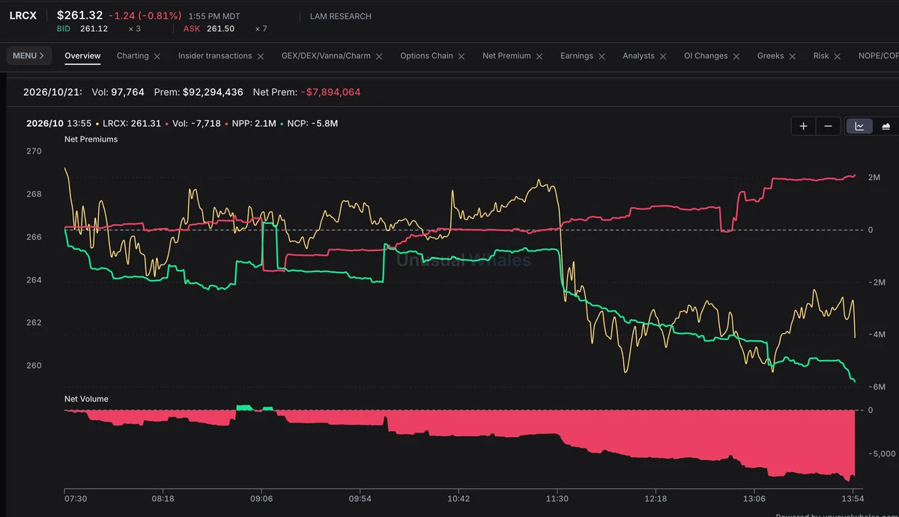Click the $261.32 stock price
The width and height of the screenshot is (899, 517).
coord(79,15)
